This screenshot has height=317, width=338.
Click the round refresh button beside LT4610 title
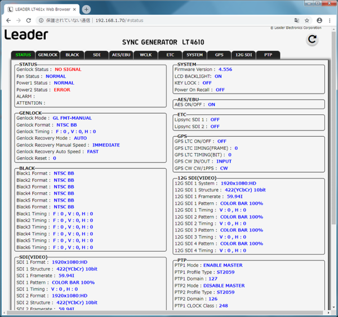tap(312, 39)
